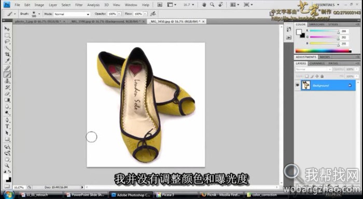Click the Rotate View tool in application bar
The image size is (363, 199).
coord(220,5)
